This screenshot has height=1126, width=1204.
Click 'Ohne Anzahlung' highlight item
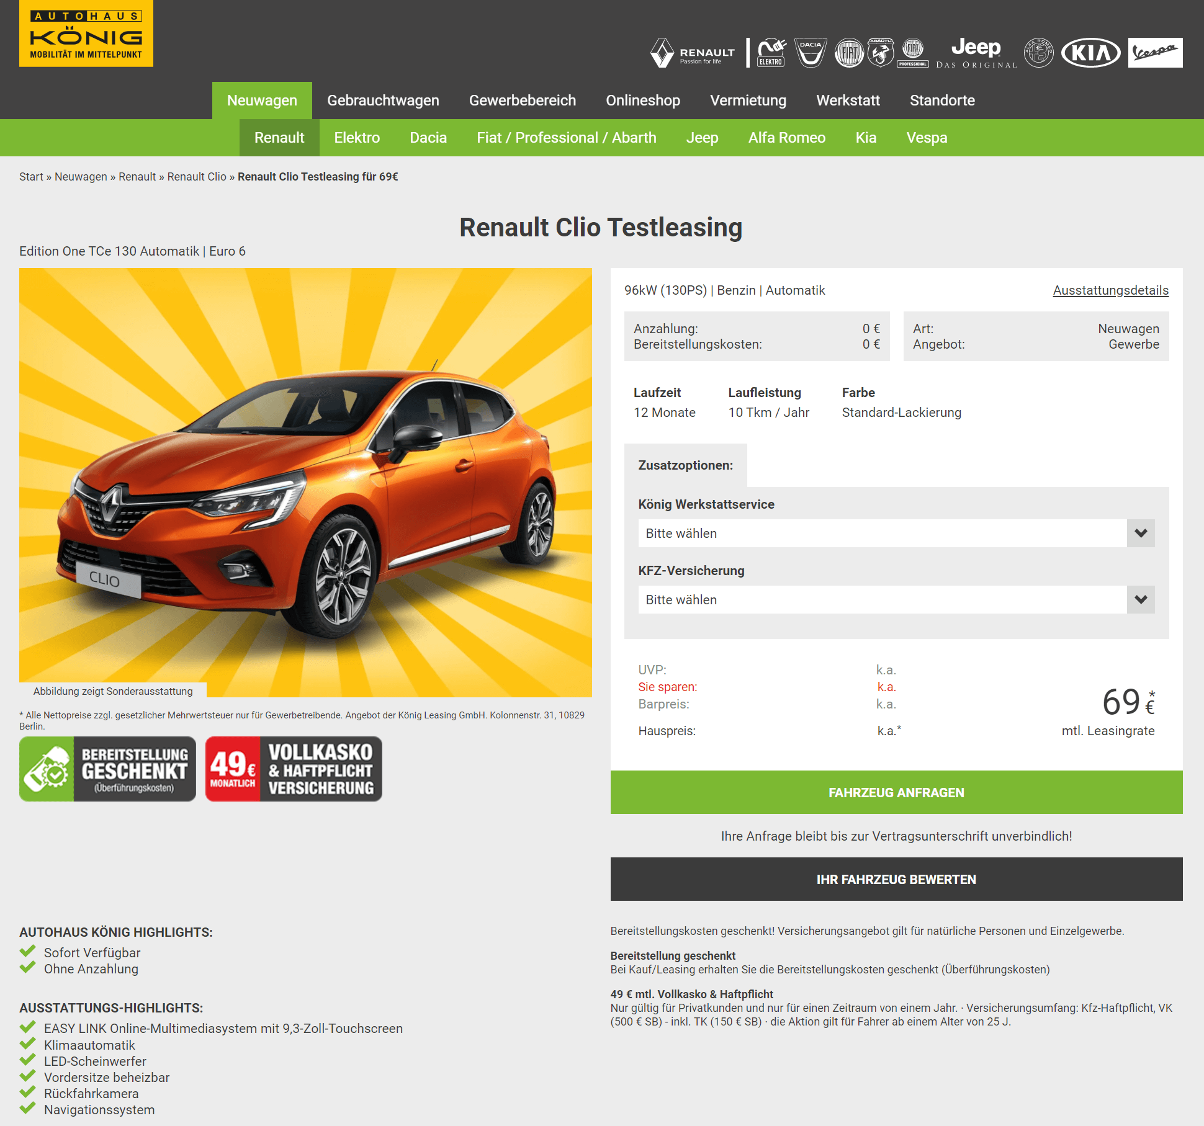[91, 969]
